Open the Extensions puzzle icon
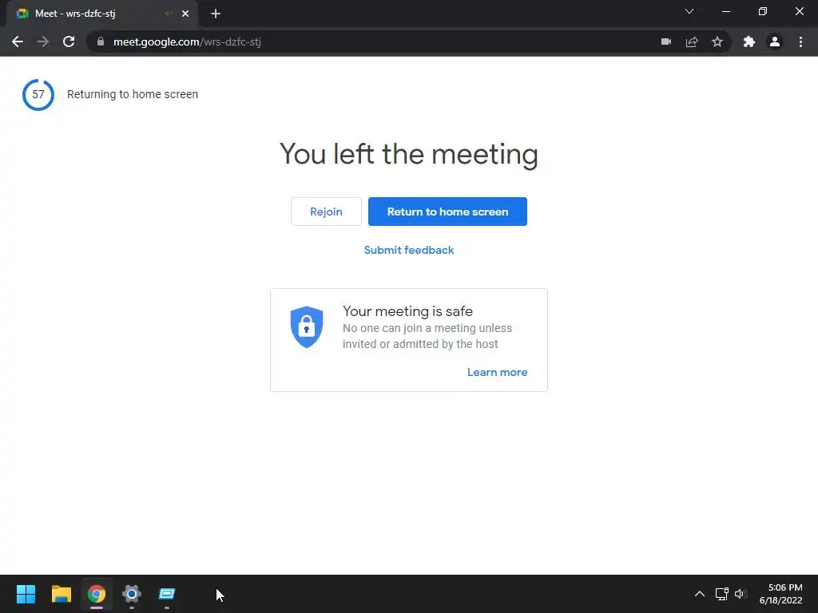The image size is (818, 613). pos(749,42)
